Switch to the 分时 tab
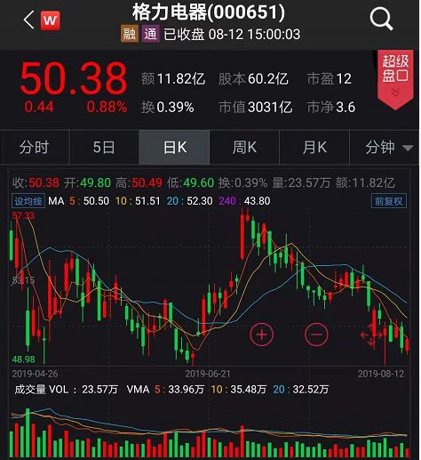Screen dimensions: 421x460 (x=35, y=147)
